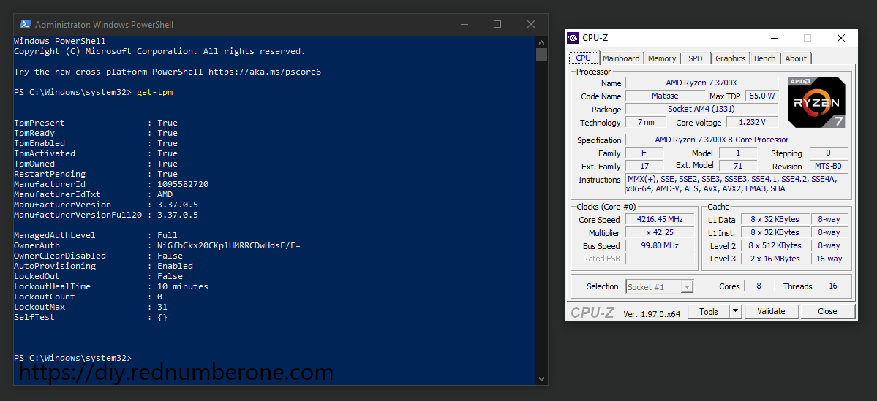Switch to the Memory tab
This screenshot has width=877, height=401.
(662, 58)
